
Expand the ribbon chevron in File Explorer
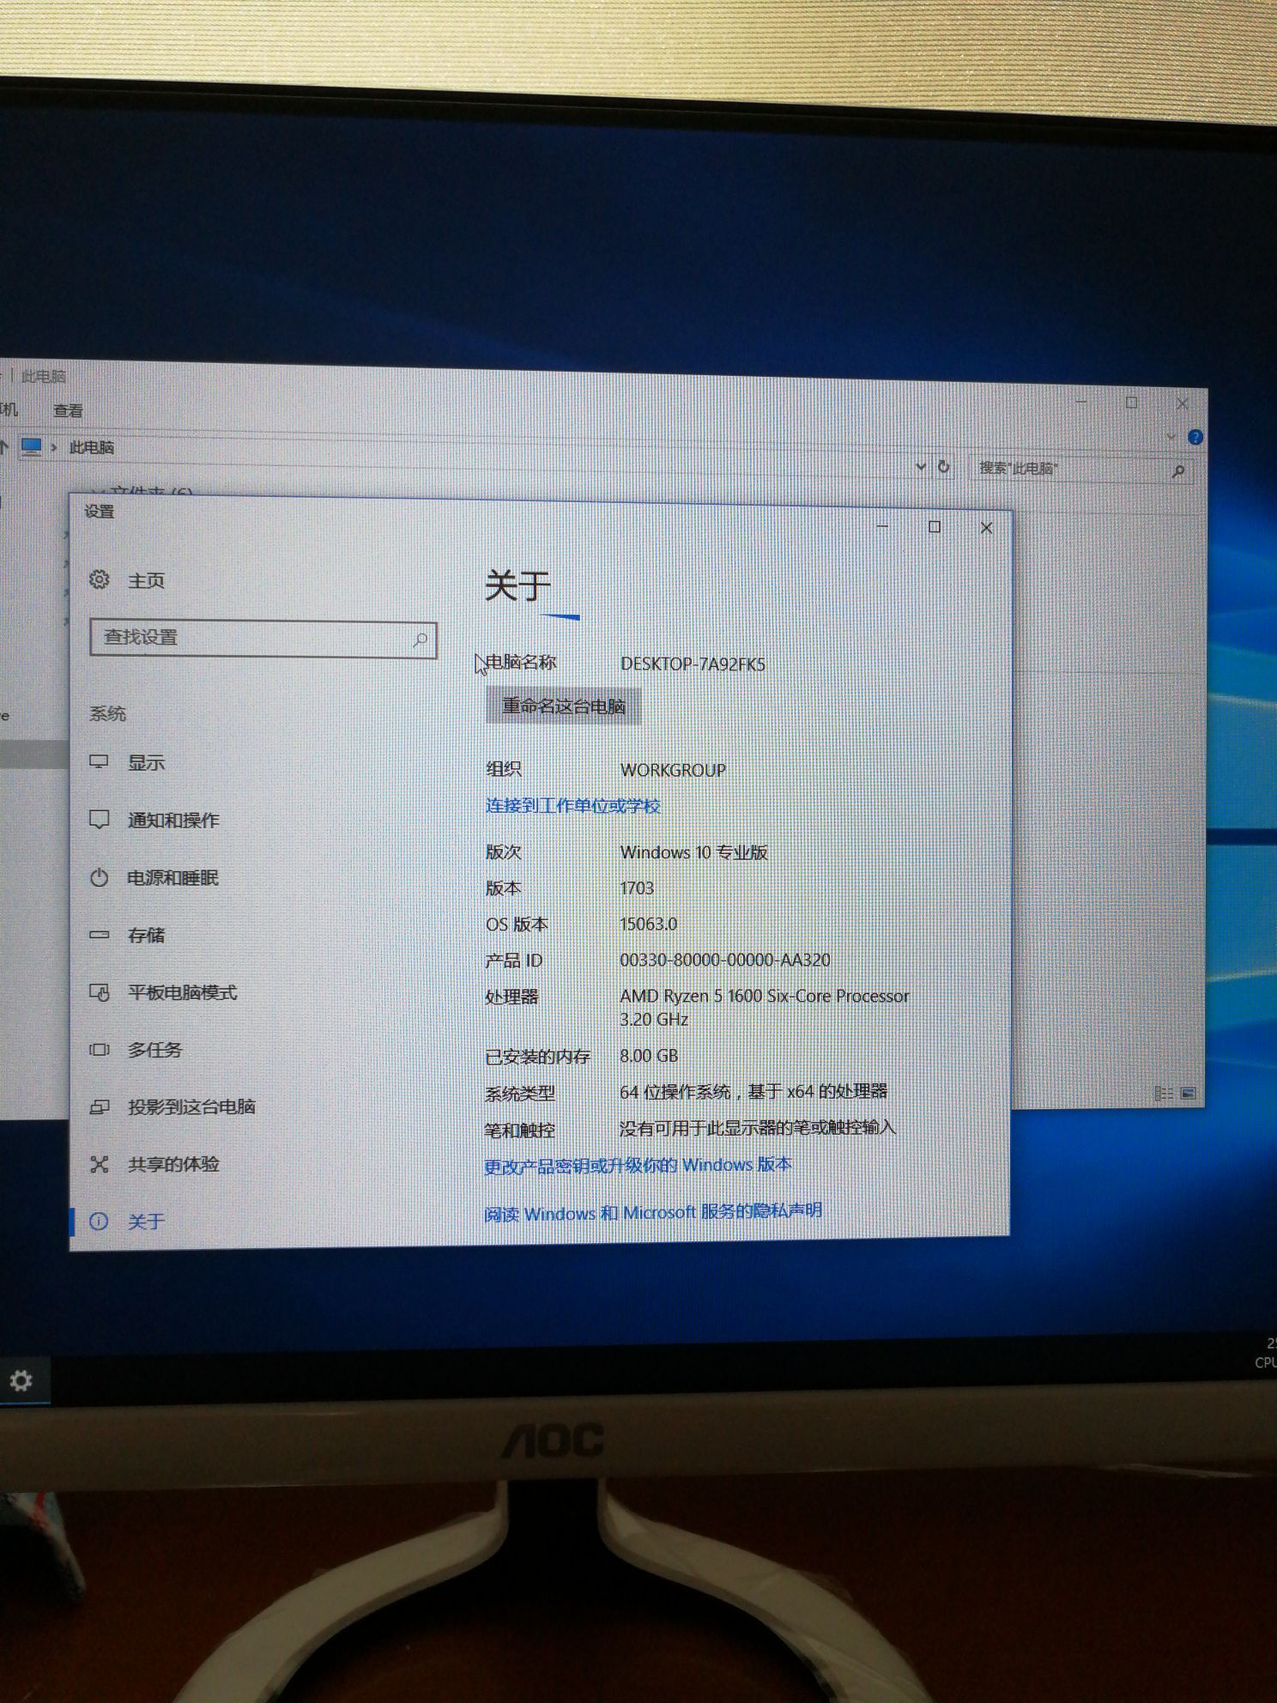1172,437
